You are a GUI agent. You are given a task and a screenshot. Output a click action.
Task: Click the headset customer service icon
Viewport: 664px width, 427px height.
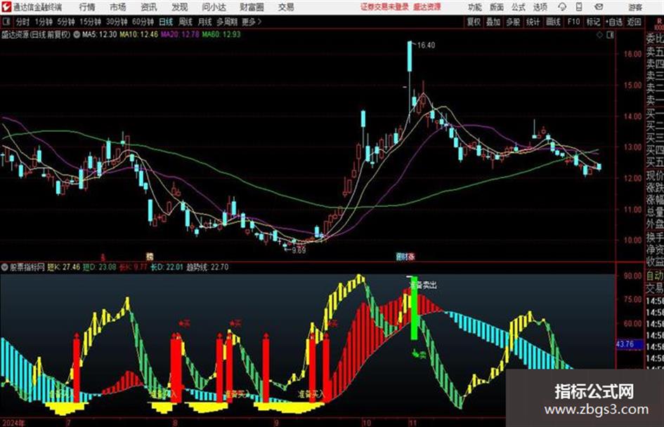click(562, 7)
